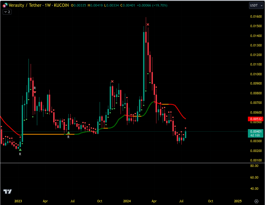Open the USDT currency dropdown
The height and width of the screenshot is (205, 265).
[x=256, y=5]
